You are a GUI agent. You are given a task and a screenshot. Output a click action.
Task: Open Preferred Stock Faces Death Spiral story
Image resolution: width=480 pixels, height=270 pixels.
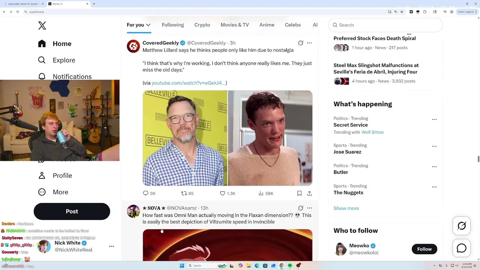pyautogui.click(x=375, y=38)
